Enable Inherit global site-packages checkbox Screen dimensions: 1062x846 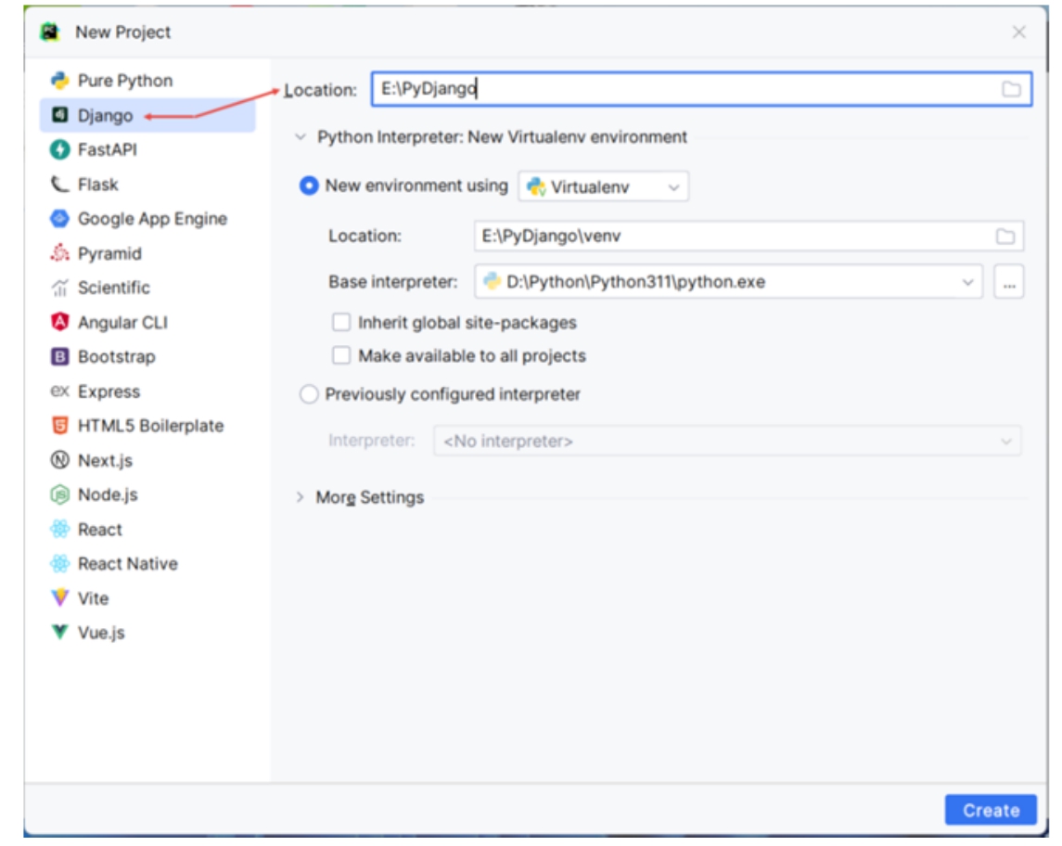click(341, 323)
